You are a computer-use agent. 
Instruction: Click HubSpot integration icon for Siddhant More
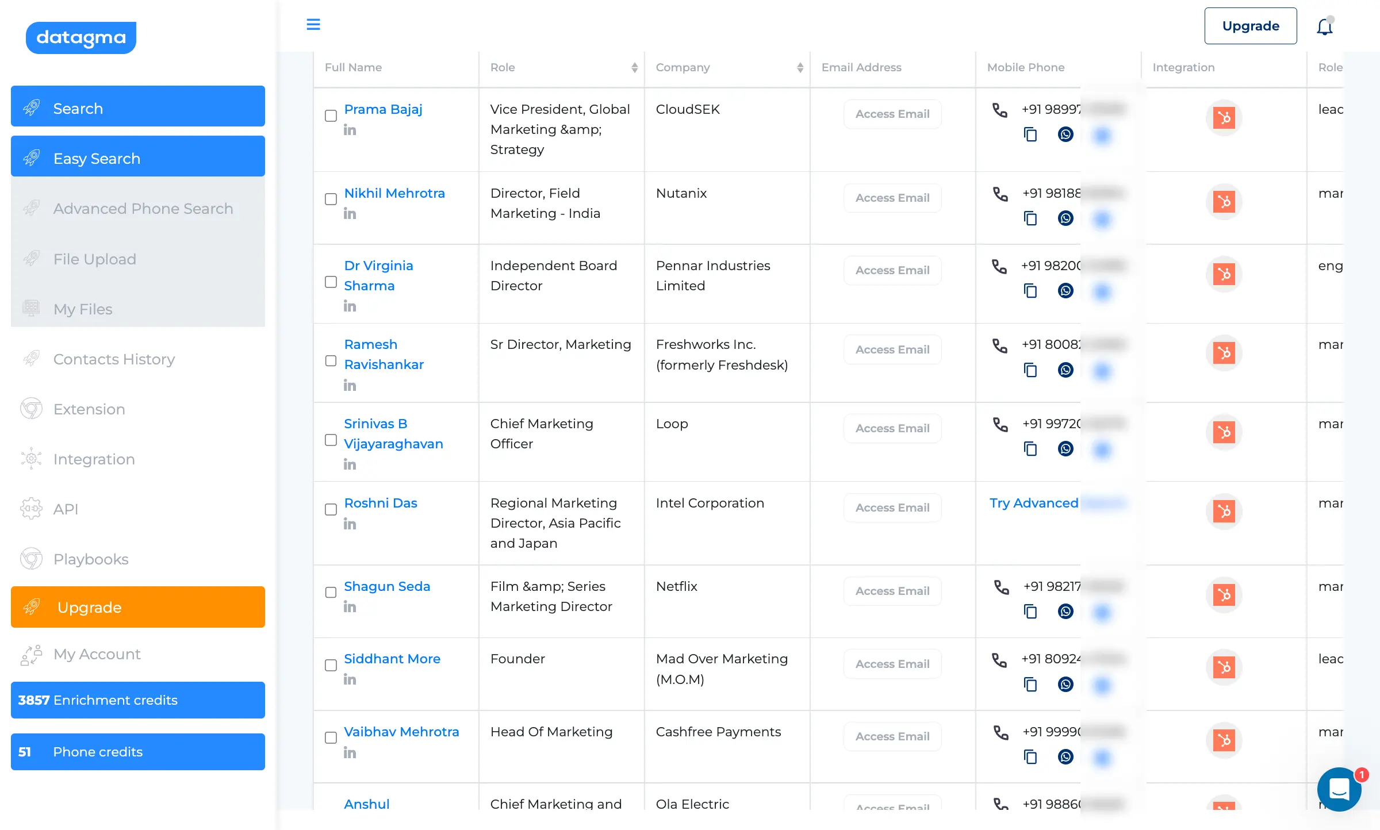coord(1224,667)
